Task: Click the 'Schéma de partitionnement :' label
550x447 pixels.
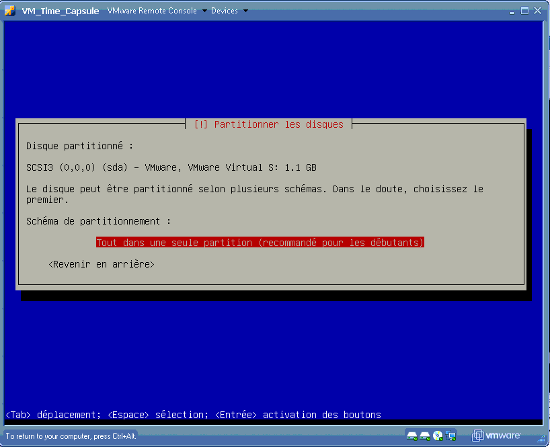Action: coord(99,221)
